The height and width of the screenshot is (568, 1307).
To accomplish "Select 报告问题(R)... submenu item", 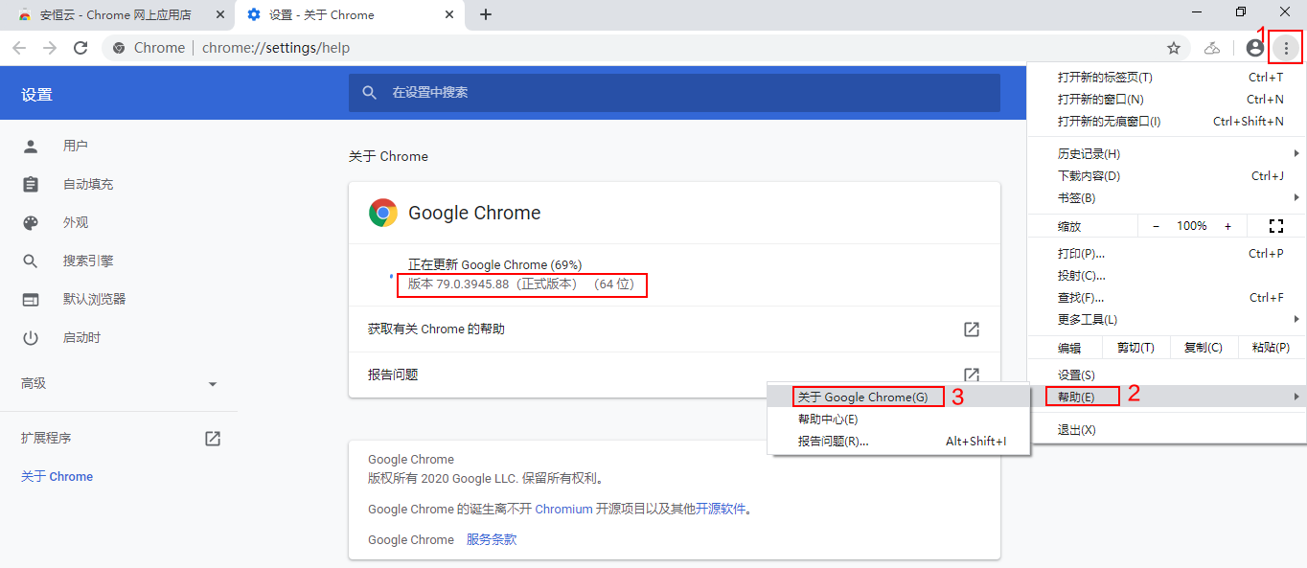I will [899, 441].
